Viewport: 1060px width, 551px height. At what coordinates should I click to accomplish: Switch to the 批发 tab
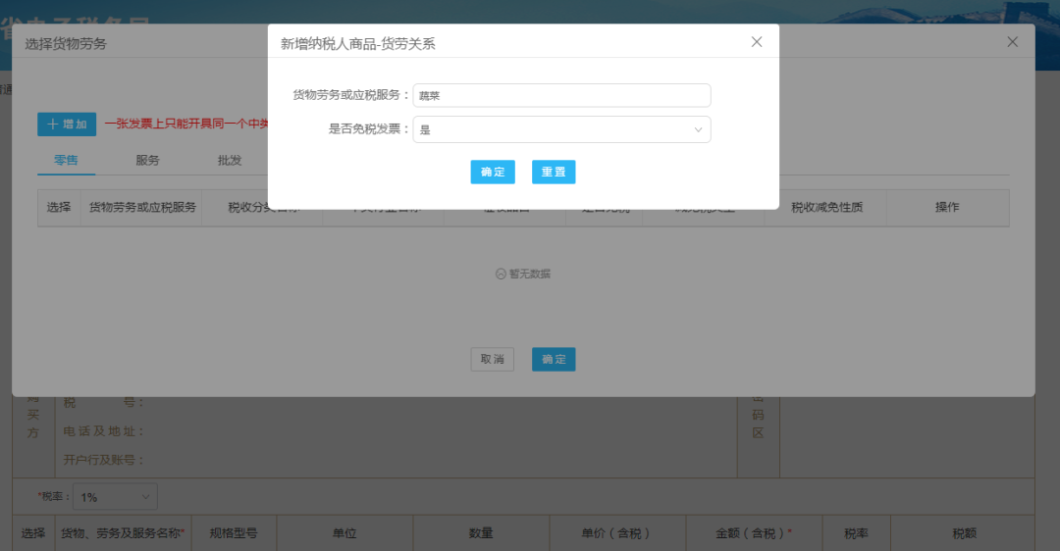(x=229, y=161)
